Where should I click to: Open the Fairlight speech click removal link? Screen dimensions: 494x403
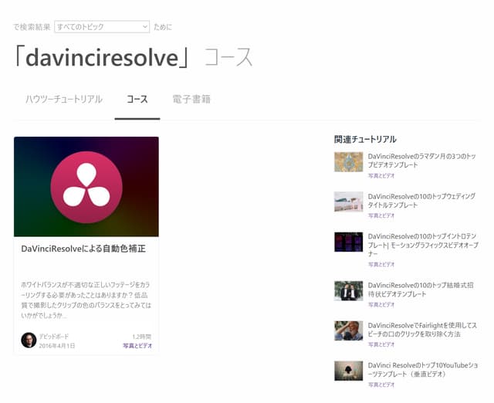(422, 330)
